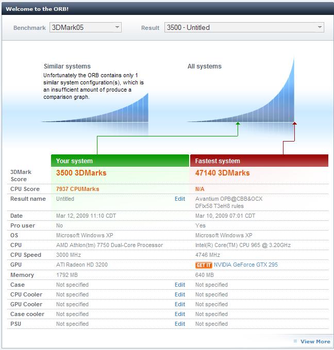This screenshot has height=350, width=334.
Task: Click the Similar systems heading
Action: pyautogui.click(x=67, y=66)
